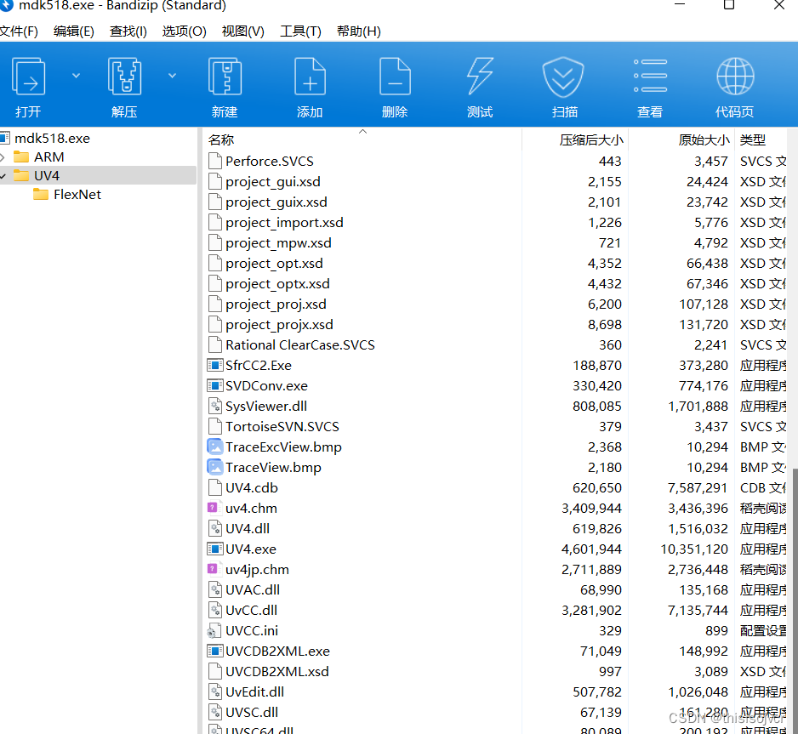Click the SVDConv.exe application icon
The height and width of the screenshot is (734, 798).
coord(214,385)
